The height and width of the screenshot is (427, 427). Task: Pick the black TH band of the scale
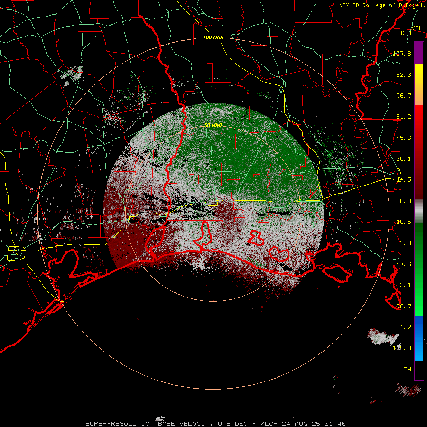419,370
